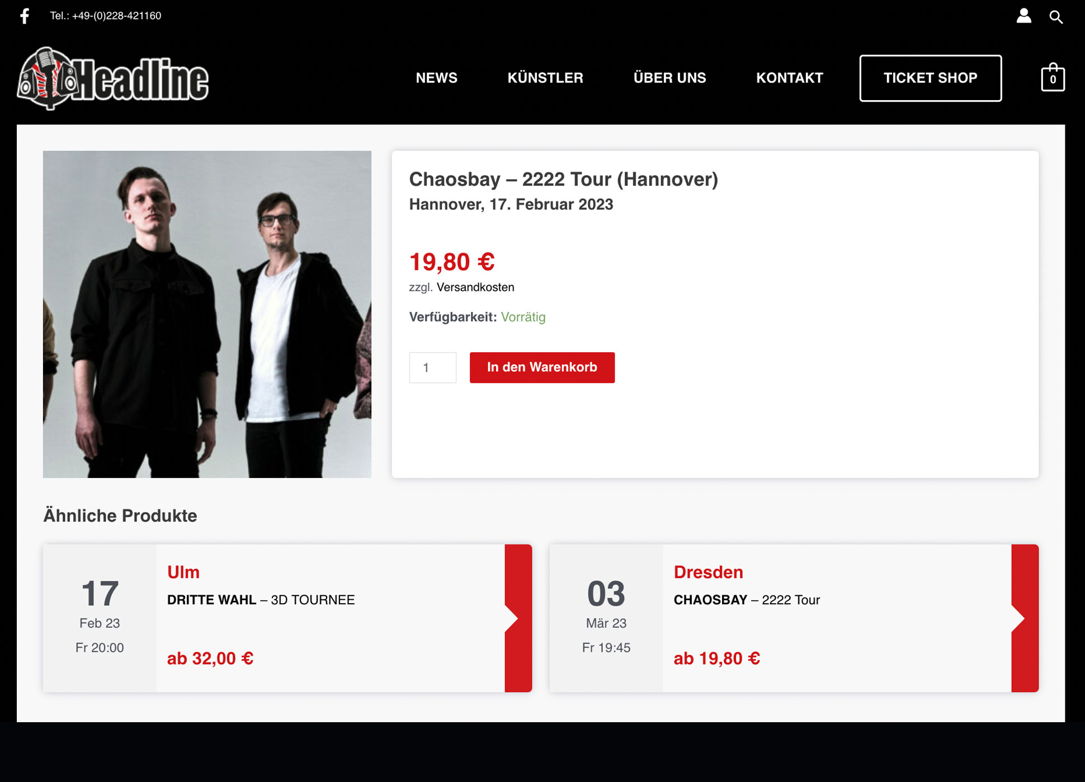This screenshot has height=782, width=1085.
Task: Click the user account icon
Action: pos(1023,16)
